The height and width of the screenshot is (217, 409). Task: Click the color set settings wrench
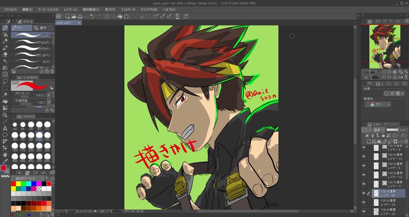pyautogui.click(x=47, y=178)
